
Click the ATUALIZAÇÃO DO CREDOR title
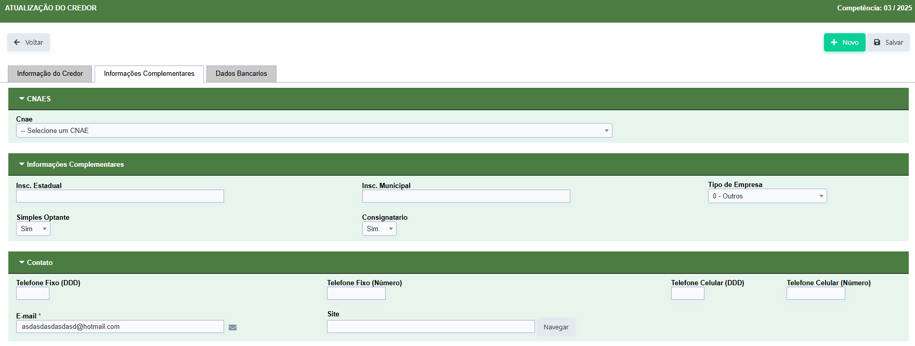tap(51, 8)
